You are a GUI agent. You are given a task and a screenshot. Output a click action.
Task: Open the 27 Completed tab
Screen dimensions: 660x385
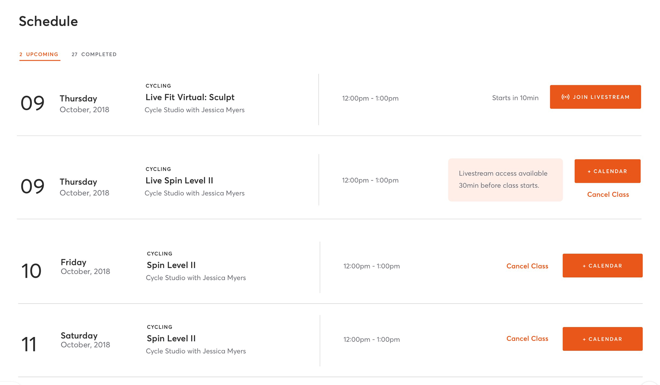coord(94,54)
